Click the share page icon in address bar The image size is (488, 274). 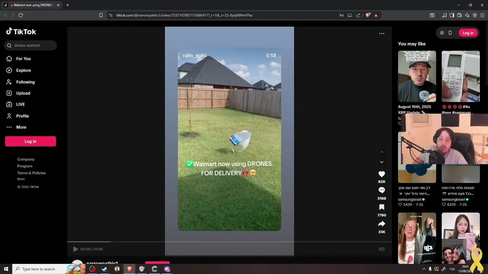(358, 15)
